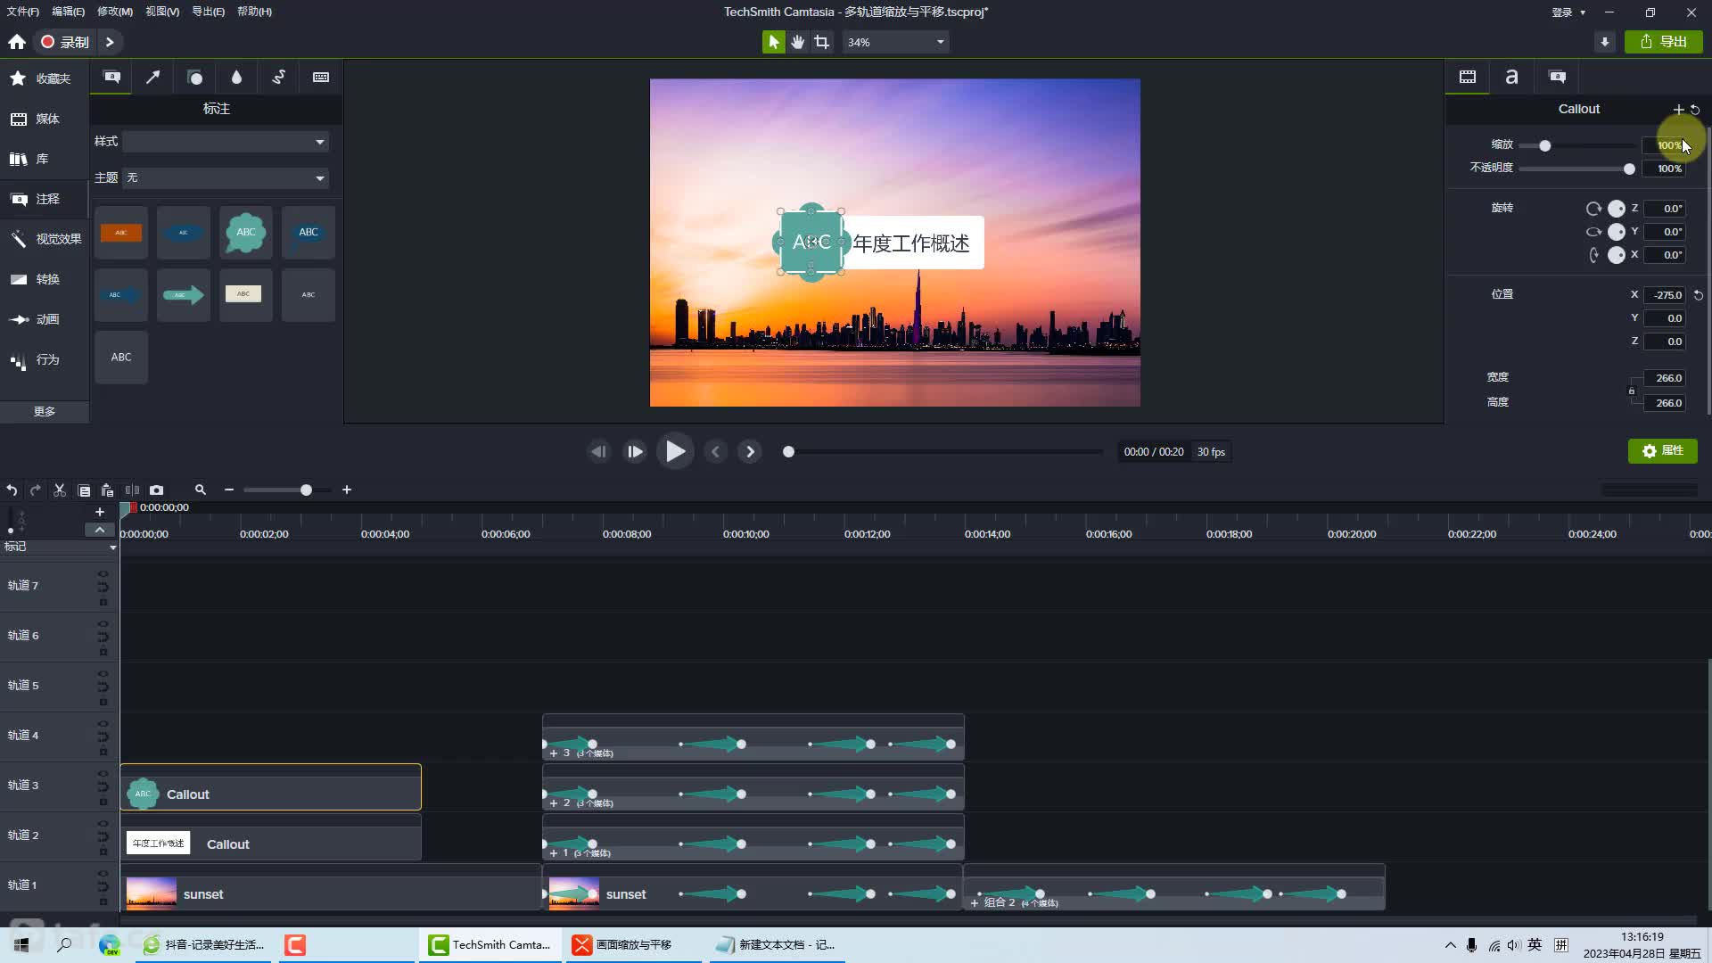This screenshot has width=1712, height=963.
Task: Open the canvas zoom 34% dropdown
Action: point(895,42)
